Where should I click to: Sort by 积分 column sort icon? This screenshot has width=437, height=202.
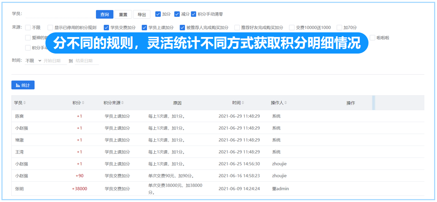(83, 103)
